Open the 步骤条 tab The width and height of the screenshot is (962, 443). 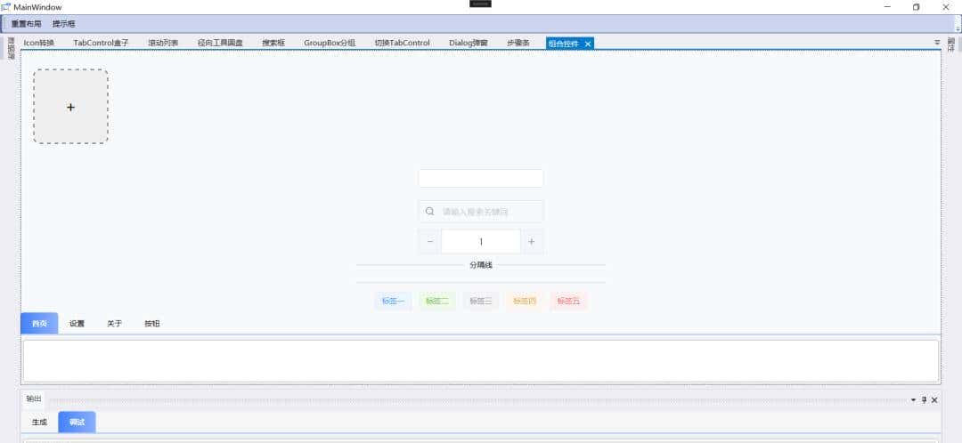pyautogui.click(x=518, y=43)
